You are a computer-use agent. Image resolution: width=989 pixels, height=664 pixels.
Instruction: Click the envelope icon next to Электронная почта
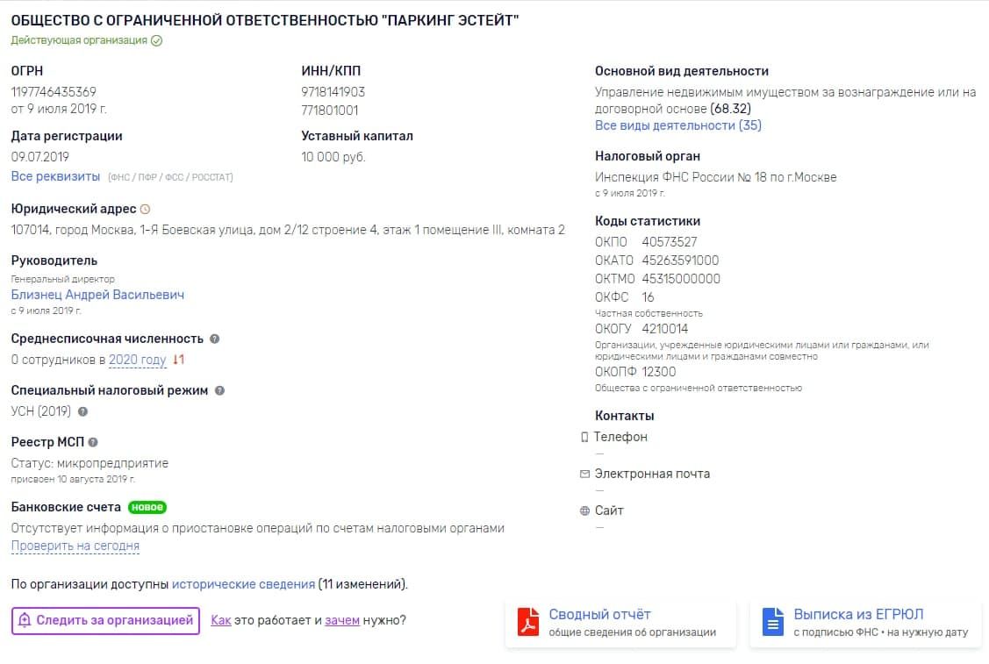click(584, 474)
